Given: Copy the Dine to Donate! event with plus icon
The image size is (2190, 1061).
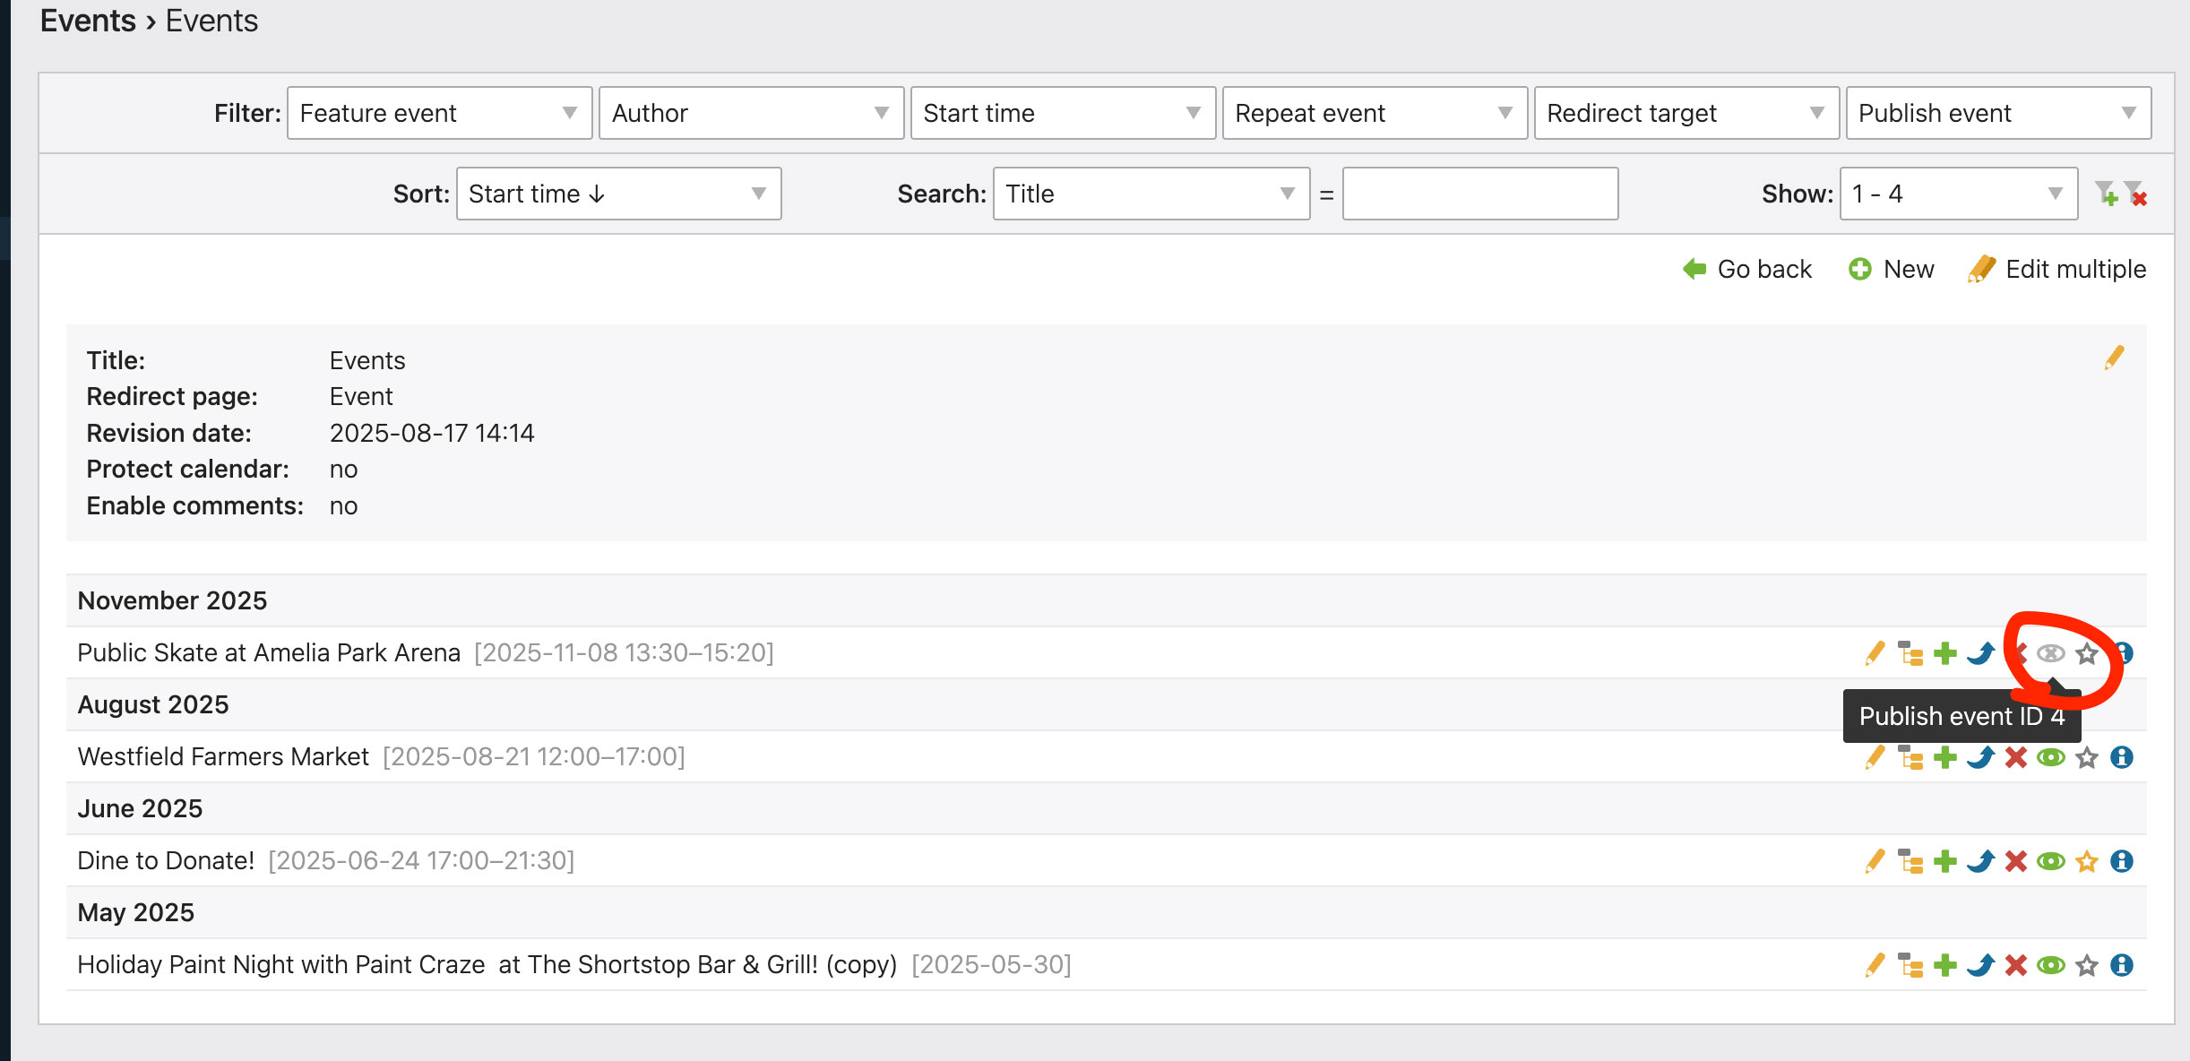Looking at the screenshot, I should point(1945,861).
